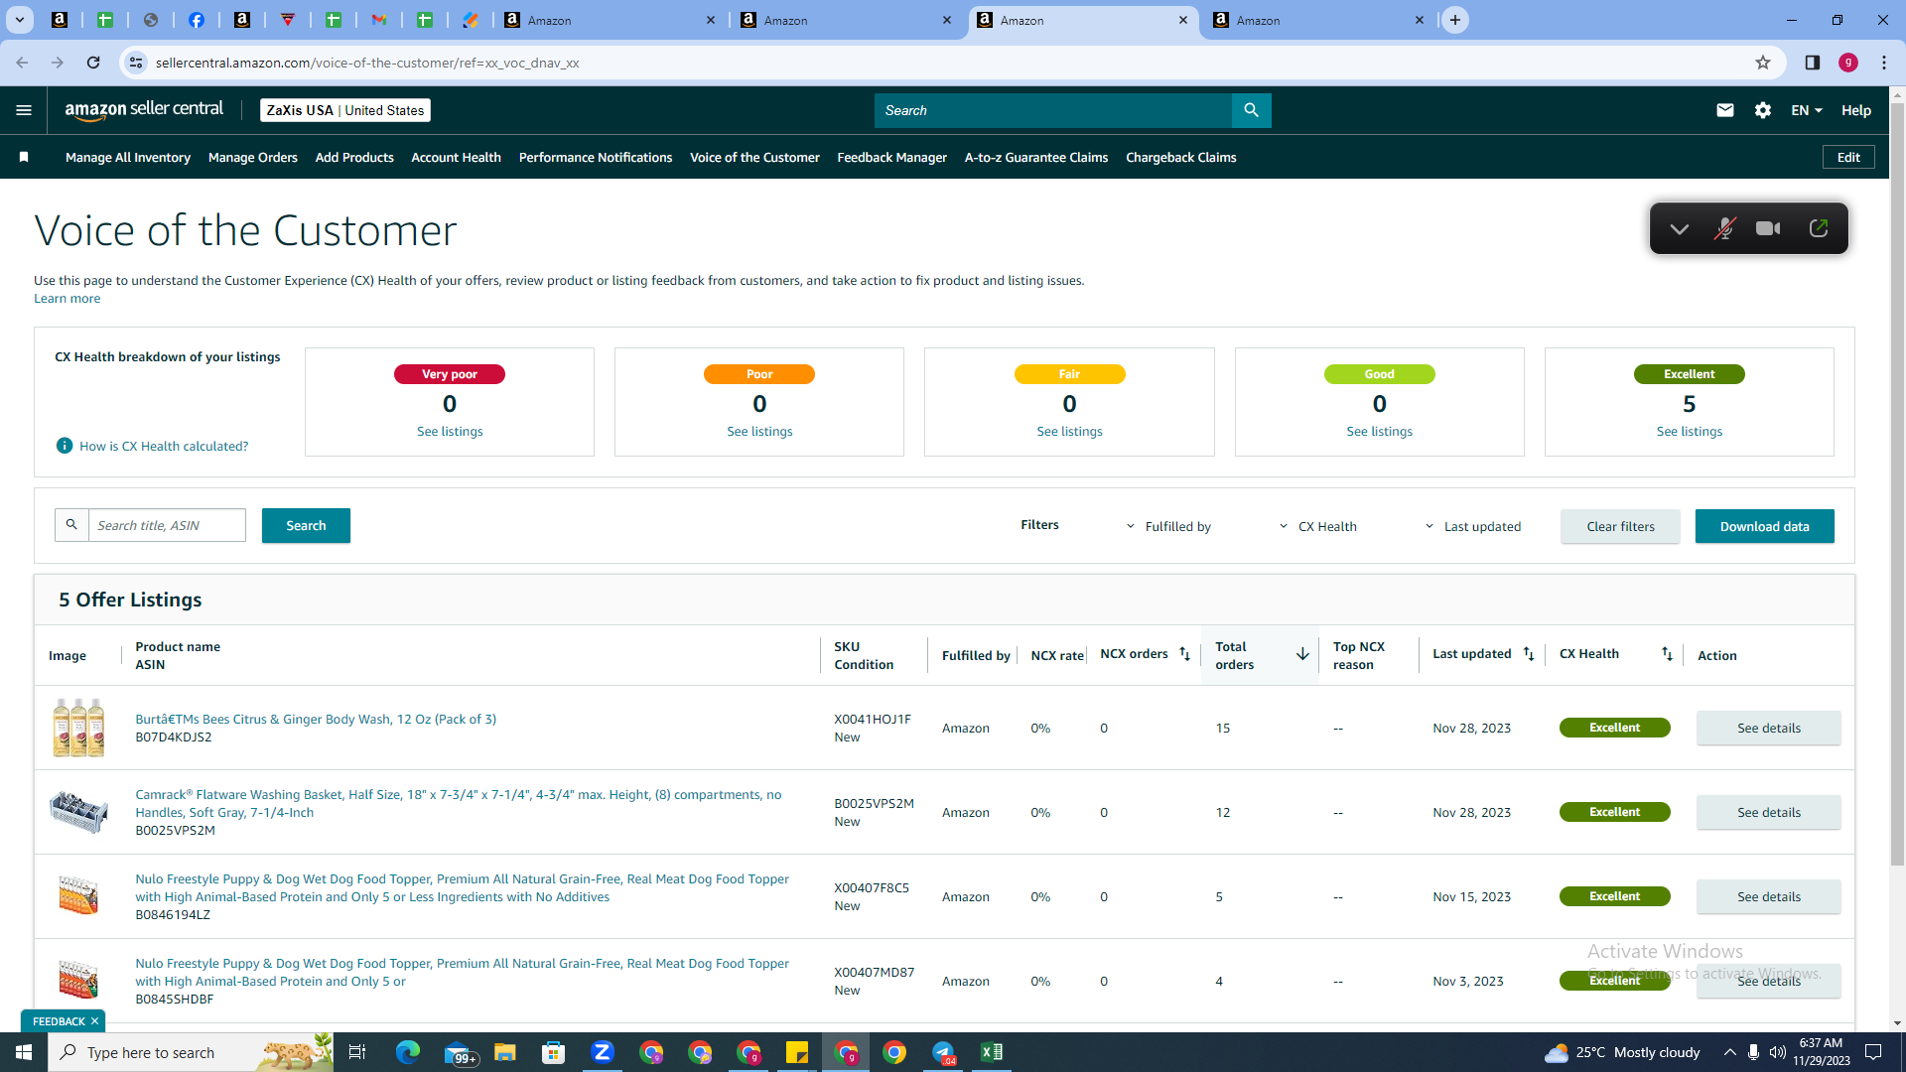Click Download data button

[x=1764, y=526]
